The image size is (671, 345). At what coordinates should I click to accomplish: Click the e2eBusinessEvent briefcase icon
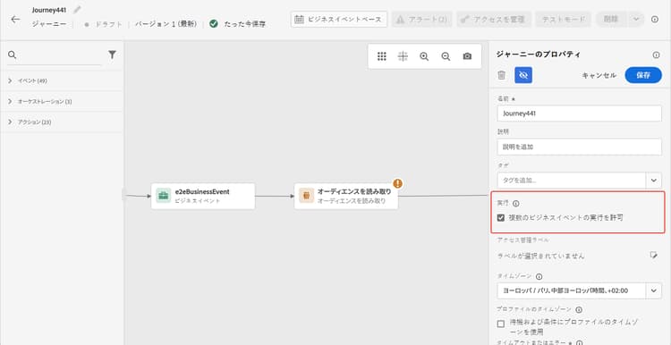164,196
